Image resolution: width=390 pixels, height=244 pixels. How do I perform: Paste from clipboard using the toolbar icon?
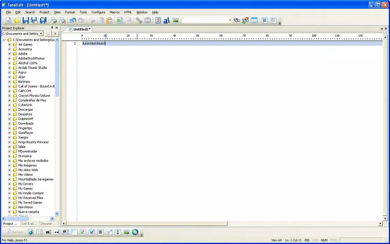tap(109, 20)
